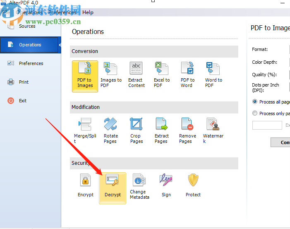Screen dimensions: 290x229
Task: Enable the Process all pages option
Action: click(255, 102)
